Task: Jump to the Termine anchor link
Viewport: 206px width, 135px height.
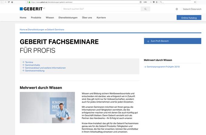Action: click(29, 62)
